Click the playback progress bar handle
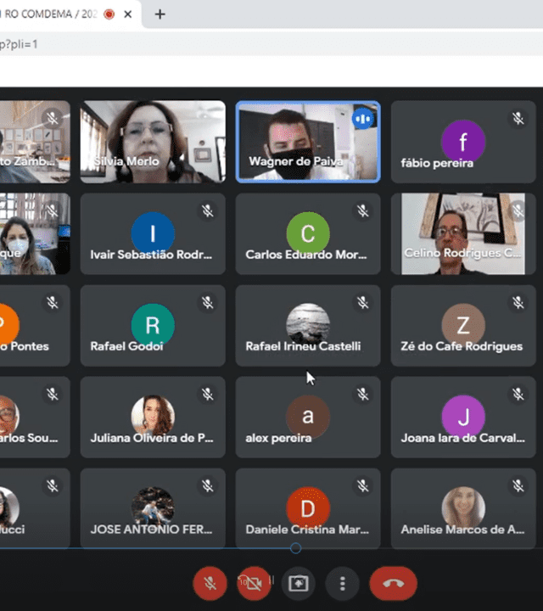 coord(295,548)
